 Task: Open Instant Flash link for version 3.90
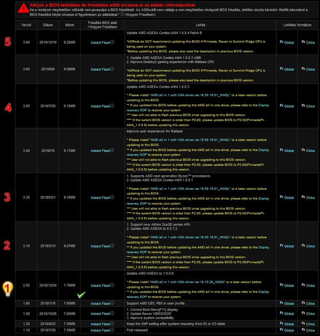(x=100, y=43)
